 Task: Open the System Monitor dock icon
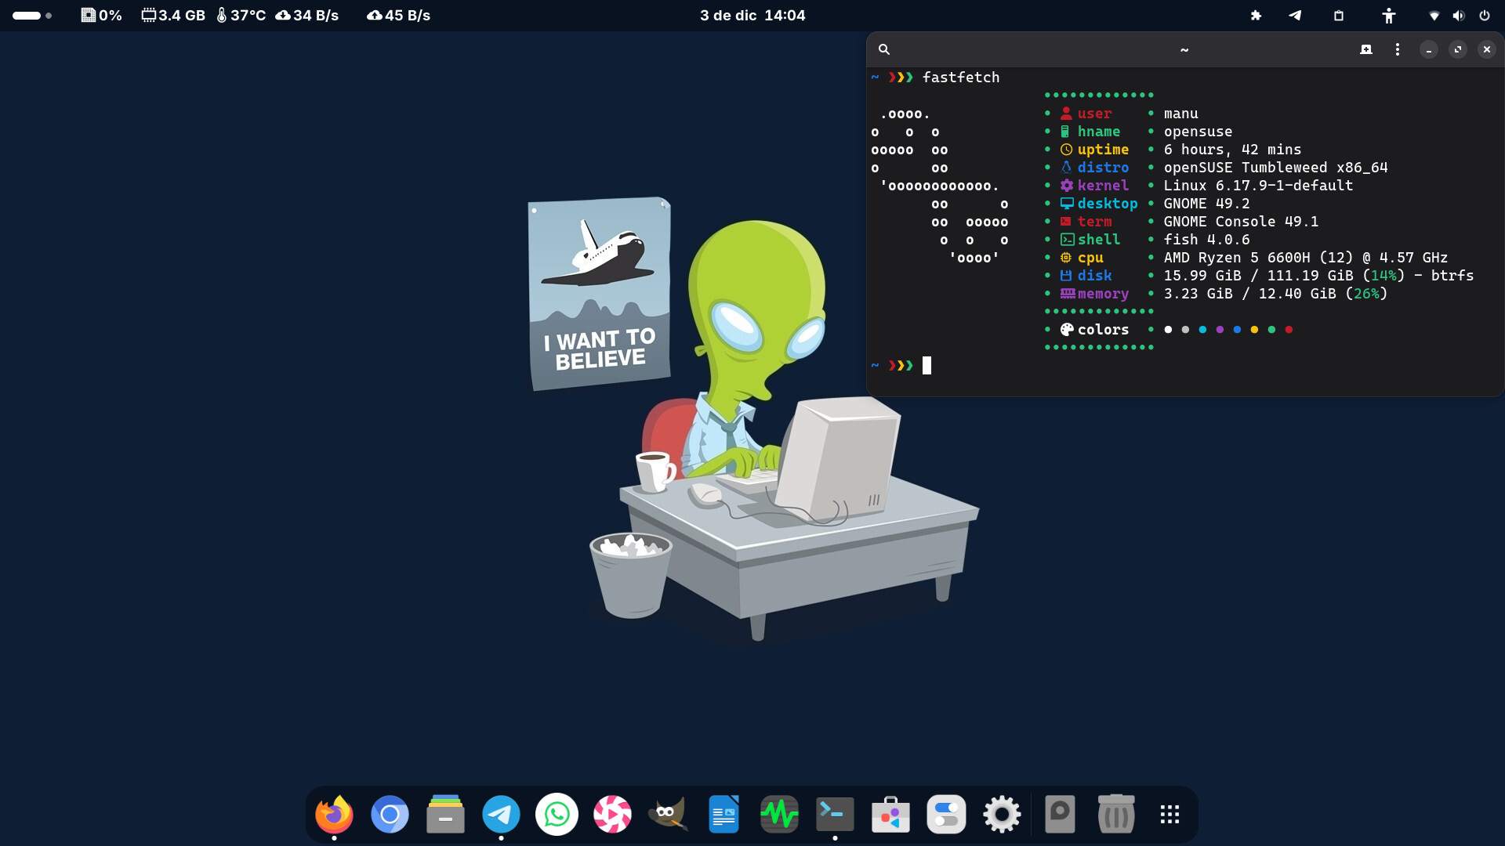(779, 815)
